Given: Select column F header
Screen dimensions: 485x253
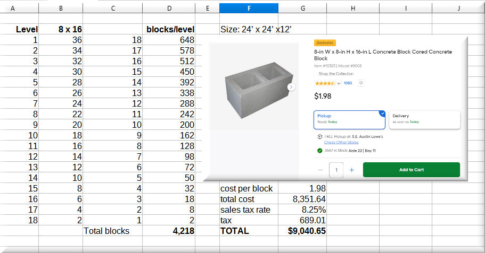Looking at the screenshot, I should (249, 8).
